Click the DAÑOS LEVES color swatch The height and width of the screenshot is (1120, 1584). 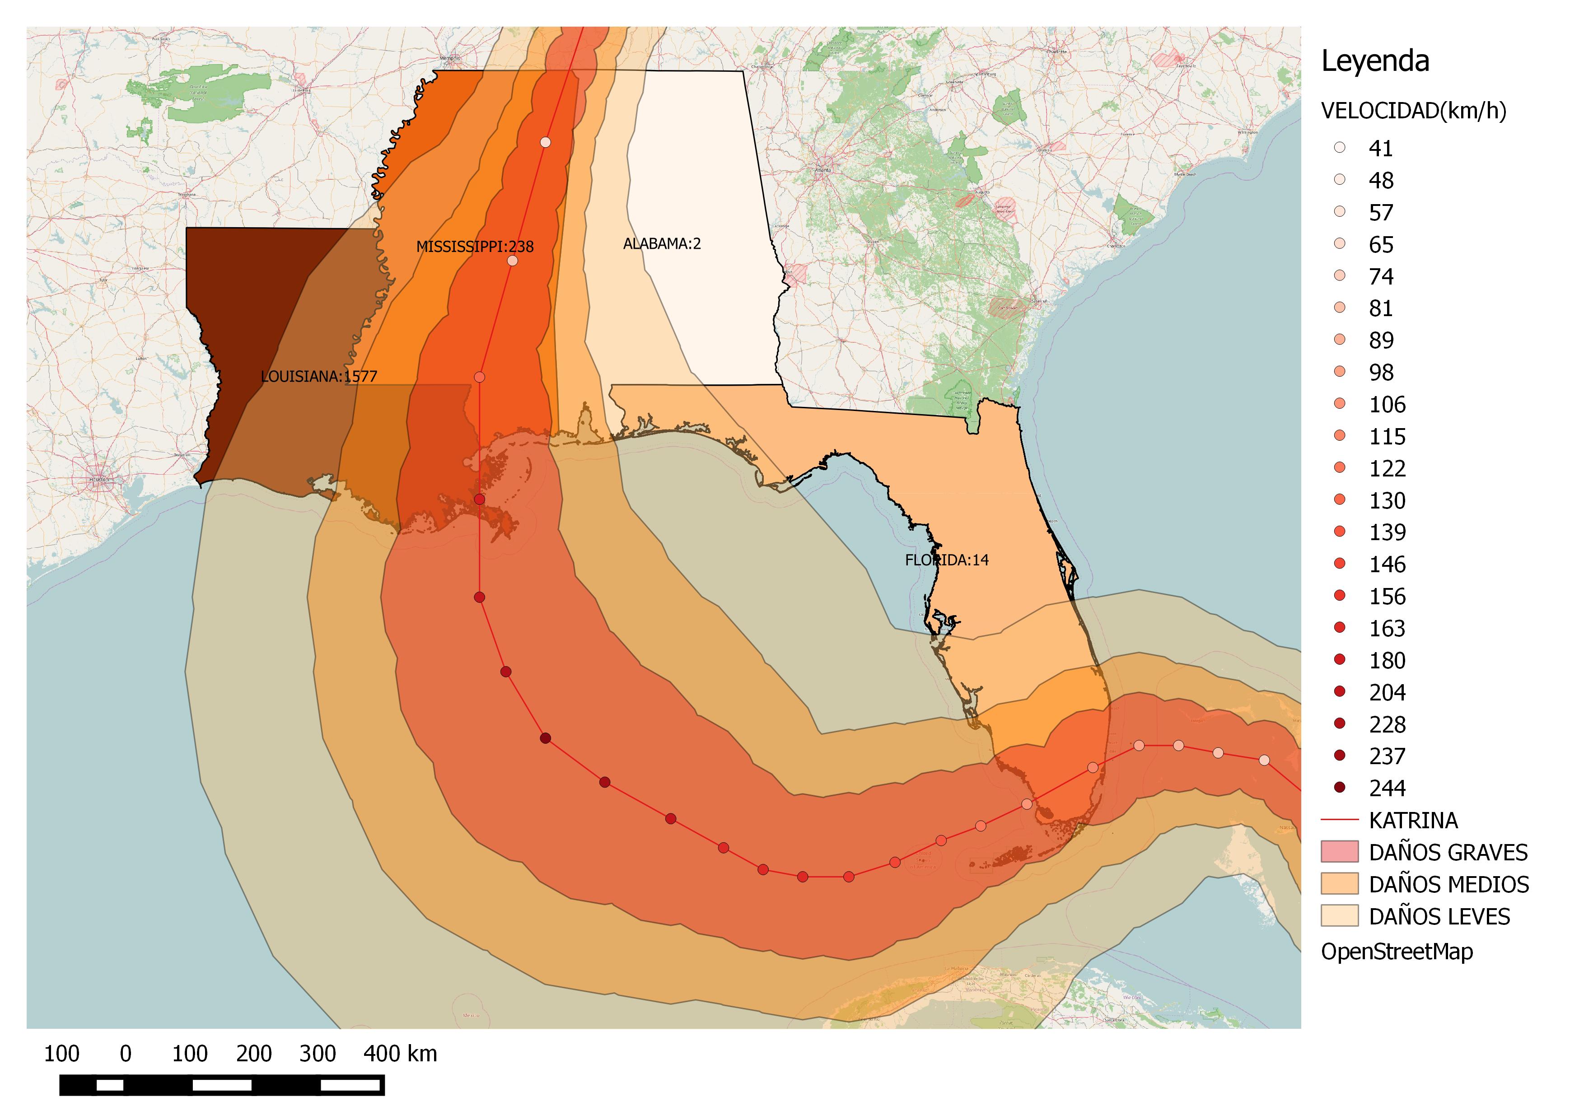pos(1340,916)
